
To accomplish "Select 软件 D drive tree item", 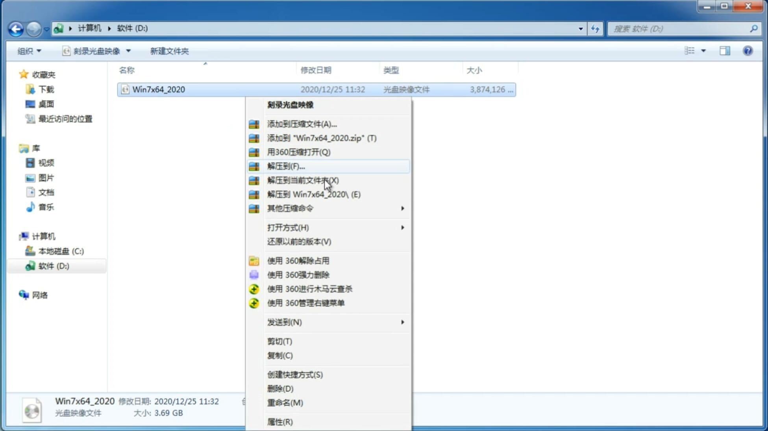I will point(53,266).
